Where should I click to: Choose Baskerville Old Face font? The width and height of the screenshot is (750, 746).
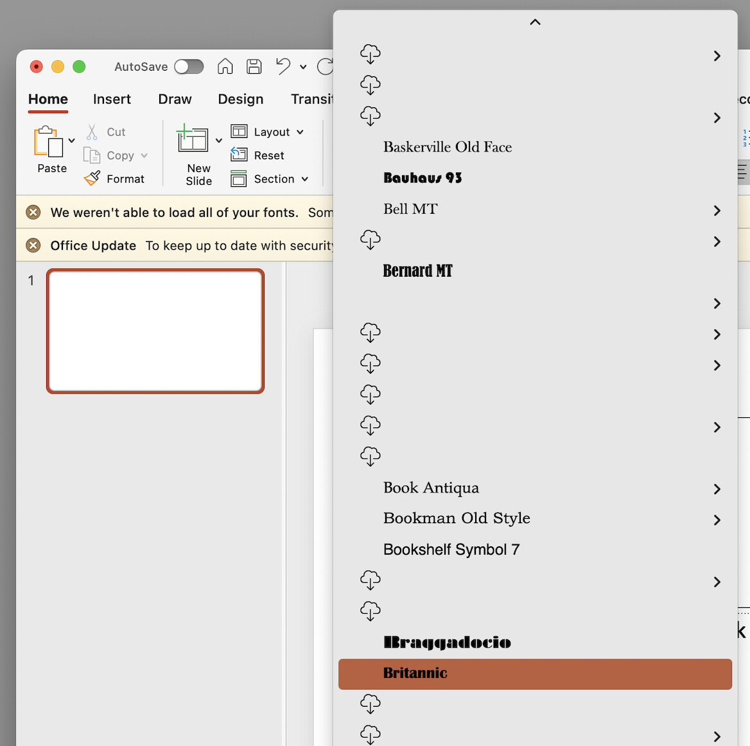(x=448, y=147)
